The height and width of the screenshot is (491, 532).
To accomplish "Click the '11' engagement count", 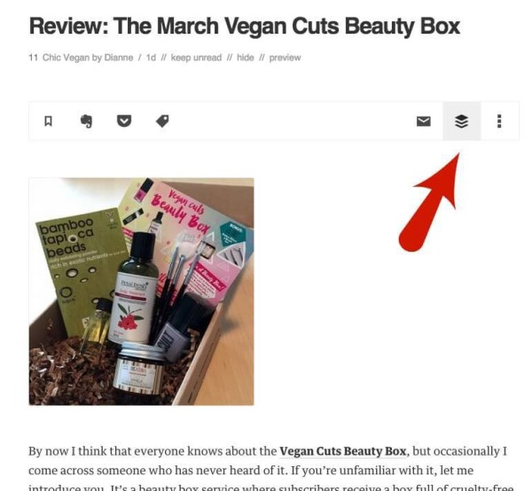I will click(x=33, y=58).
